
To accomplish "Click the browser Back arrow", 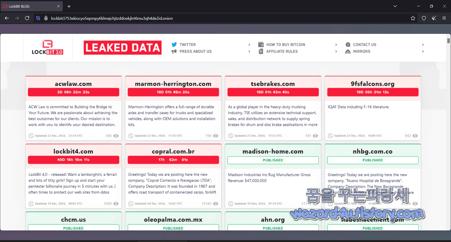I will tap(7, 18).
